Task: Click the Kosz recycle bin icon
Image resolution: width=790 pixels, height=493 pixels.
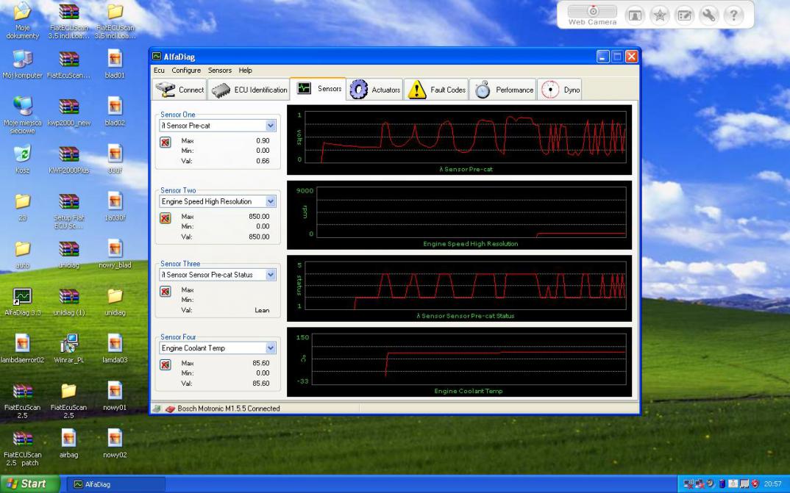Action: [x=22, y=154]
